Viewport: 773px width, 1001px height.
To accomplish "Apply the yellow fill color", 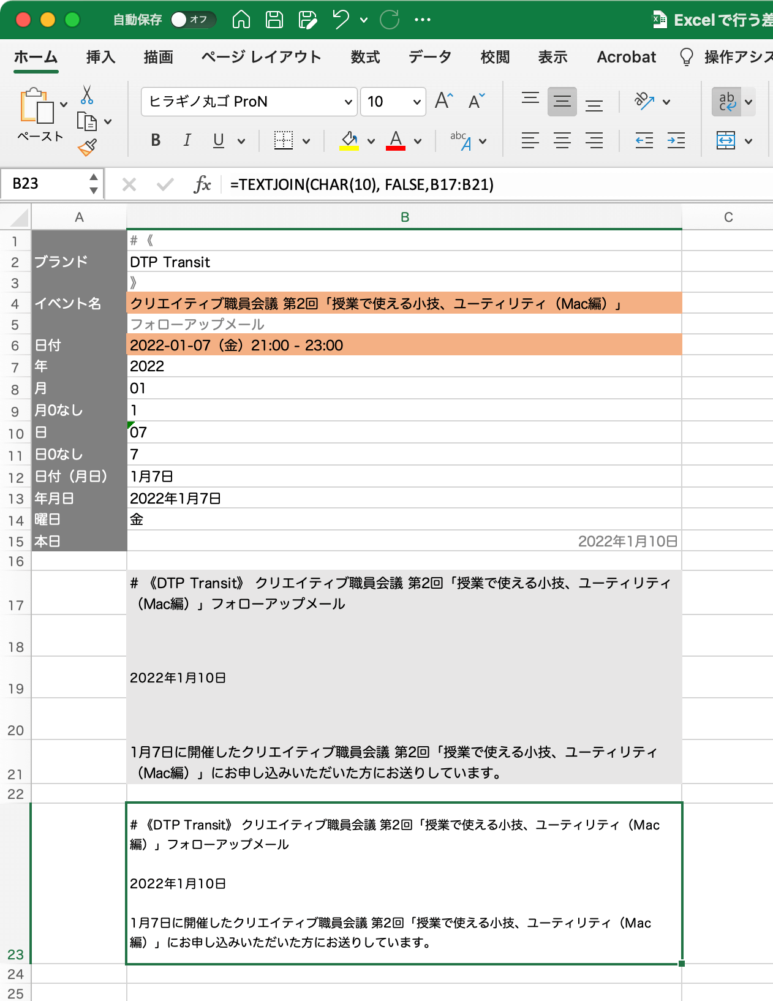I will 349,140.
